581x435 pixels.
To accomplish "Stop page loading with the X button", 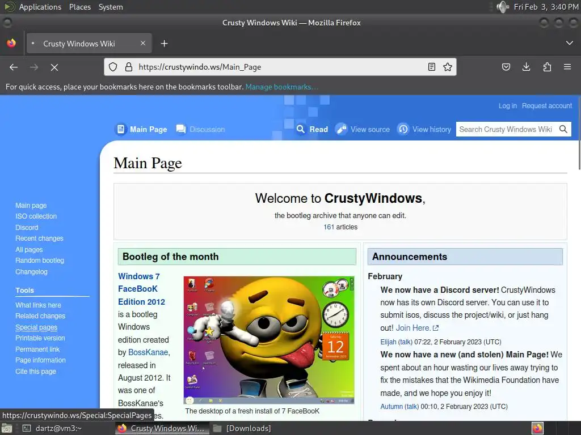I will (x=54, y=67).
